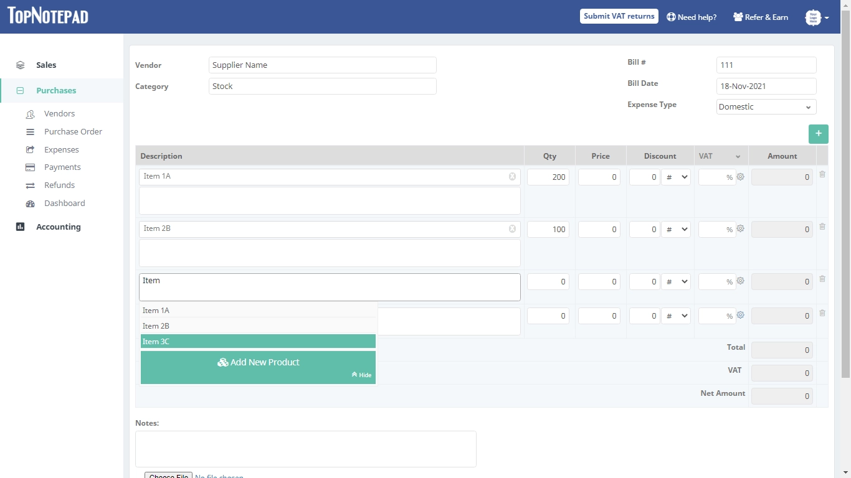The image size is (851, 478).
Task: Delete the Item 1A row using its trash icon
Action: [822, 174]
